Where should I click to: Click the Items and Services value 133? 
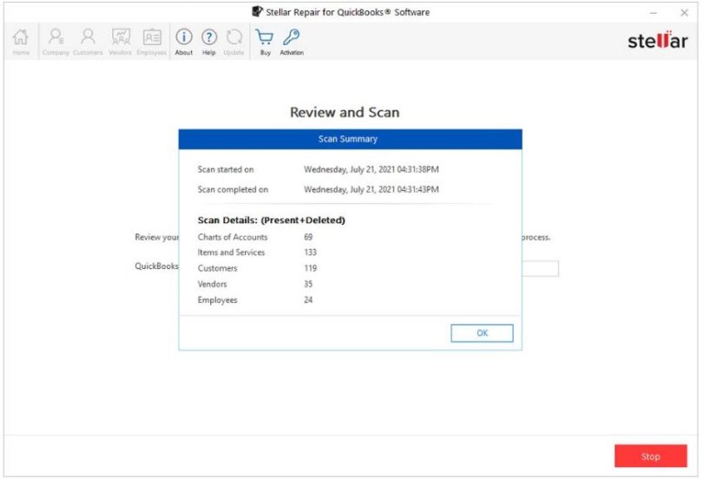tap(310, 252)
